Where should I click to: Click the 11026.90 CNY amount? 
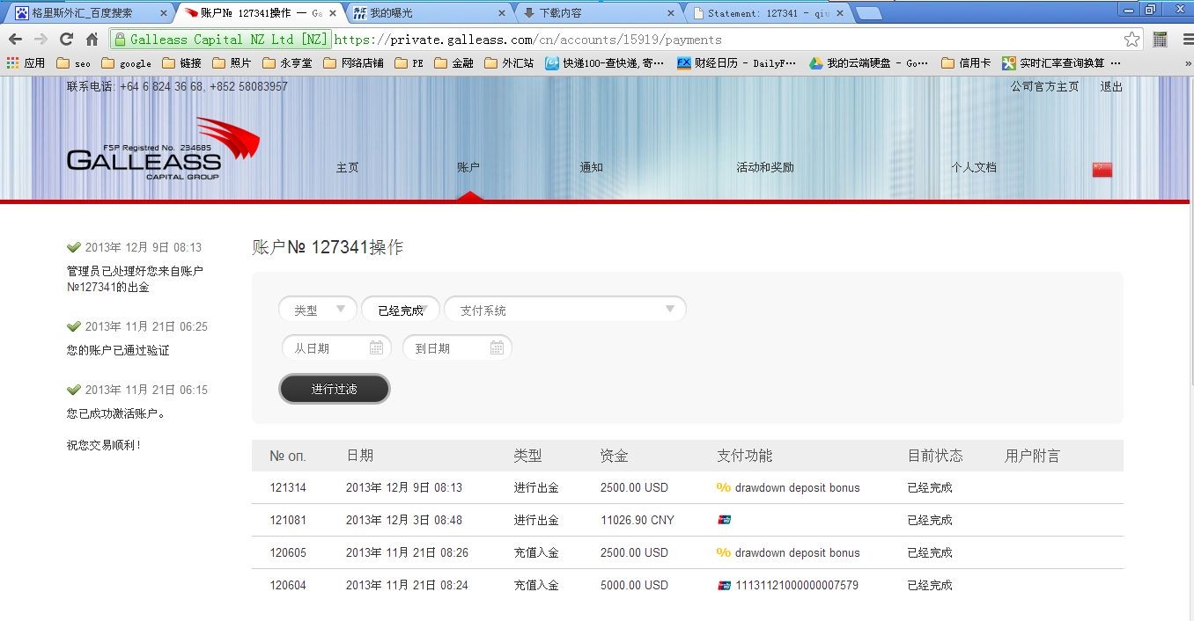pos(638,520)
